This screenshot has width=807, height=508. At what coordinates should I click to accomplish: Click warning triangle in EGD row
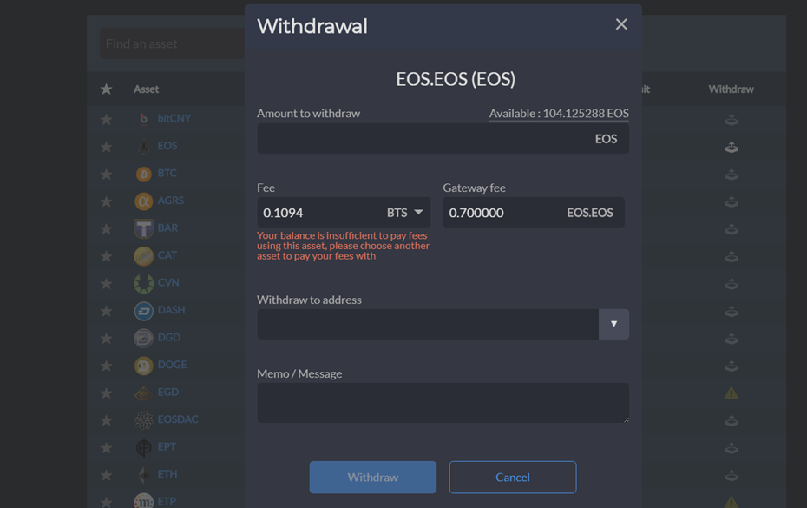click(x=732, y=393)
